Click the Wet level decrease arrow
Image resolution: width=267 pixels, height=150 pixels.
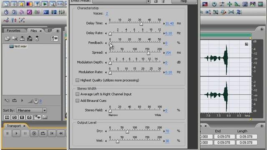click(106, 141)
